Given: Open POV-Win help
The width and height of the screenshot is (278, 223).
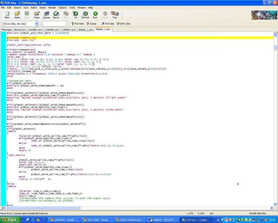Looking at the screenshot, I should point(77,24).
